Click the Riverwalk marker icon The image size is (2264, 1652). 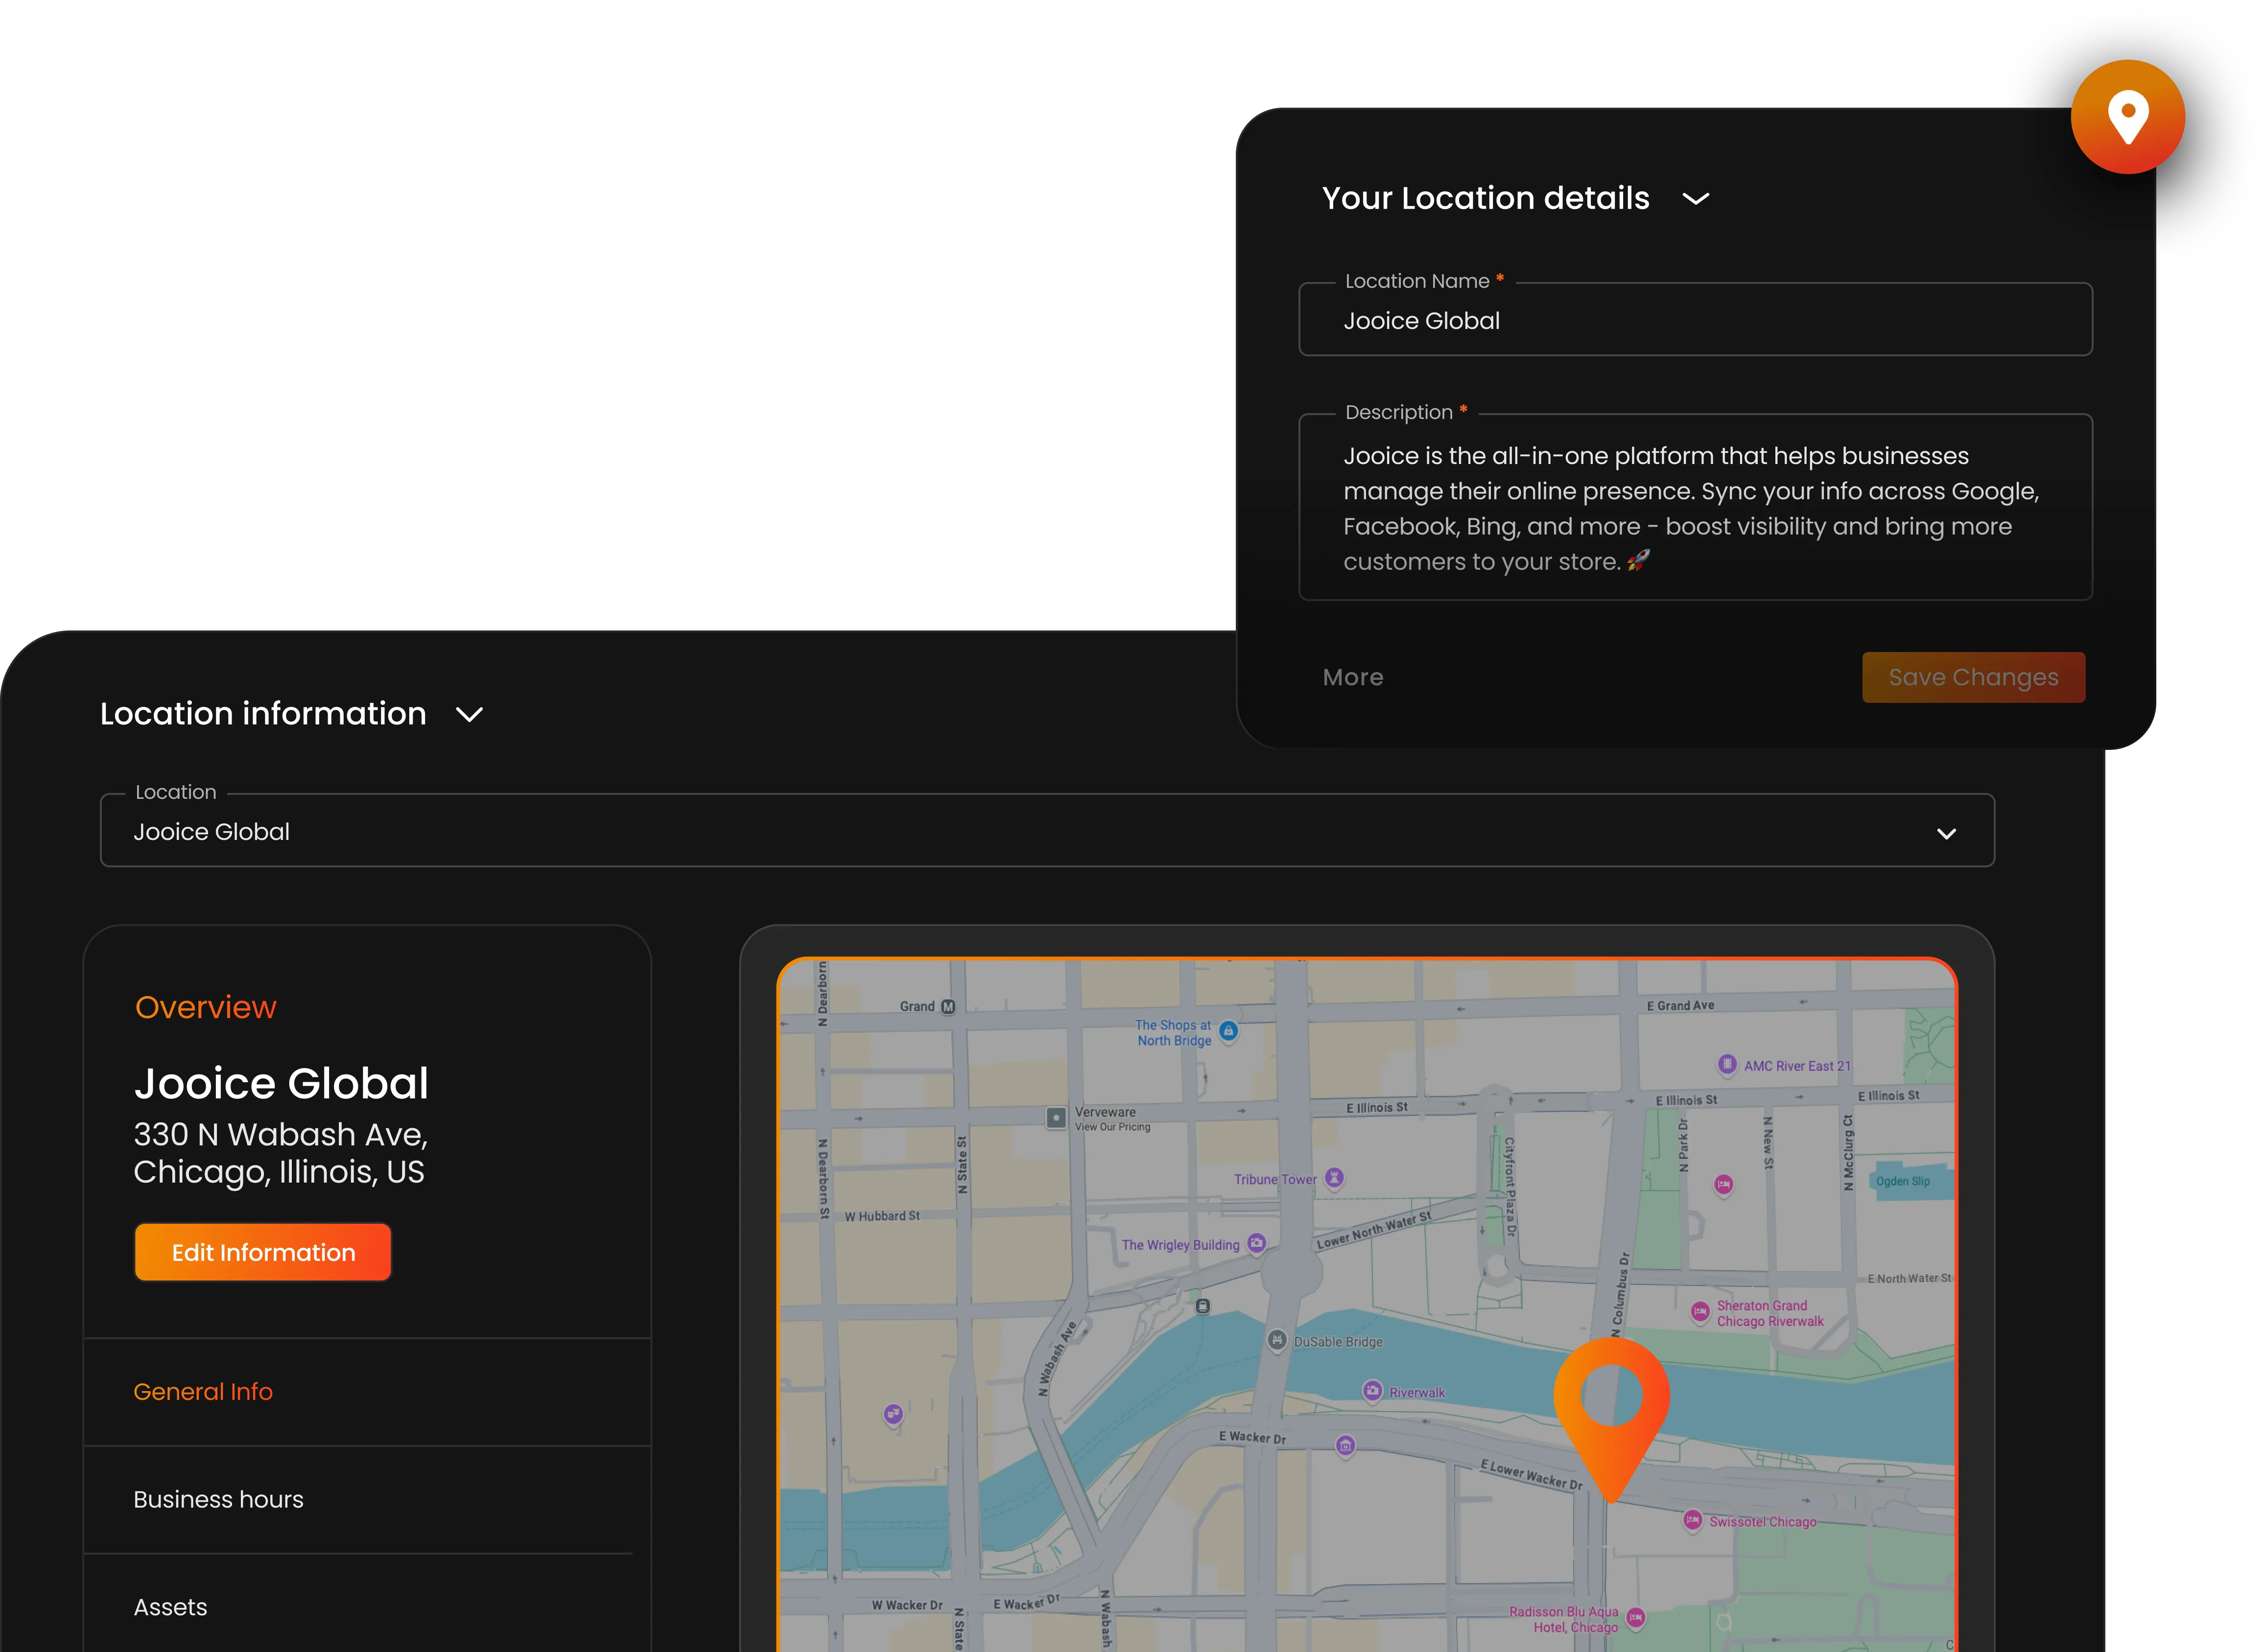pos(1372,1390)
